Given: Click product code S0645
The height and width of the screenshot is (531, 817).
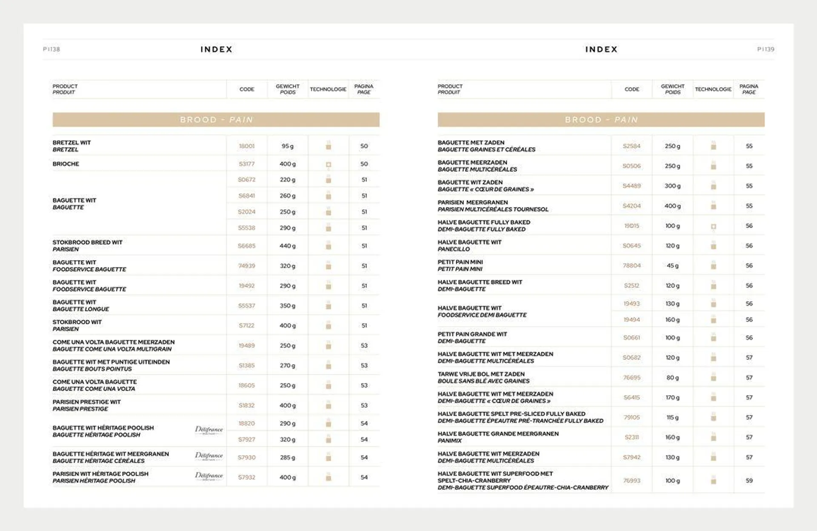Looking at the screenshot, I should (x=632, y=246).
